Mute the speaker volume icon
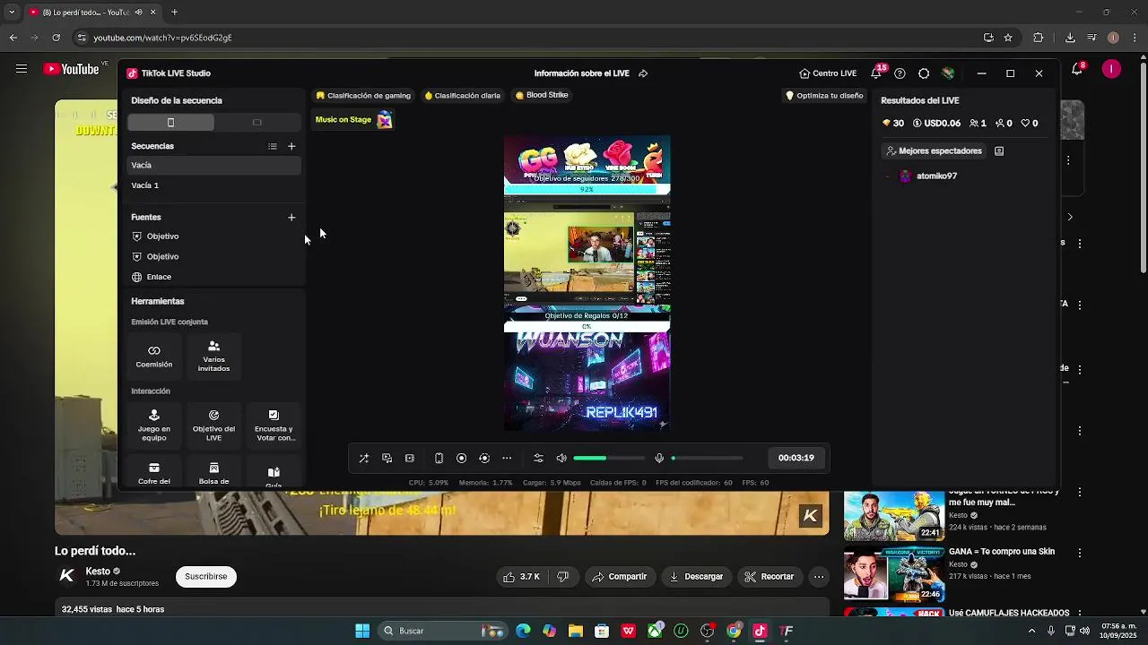The image size is (1148, 645). (x=561, y=458)
